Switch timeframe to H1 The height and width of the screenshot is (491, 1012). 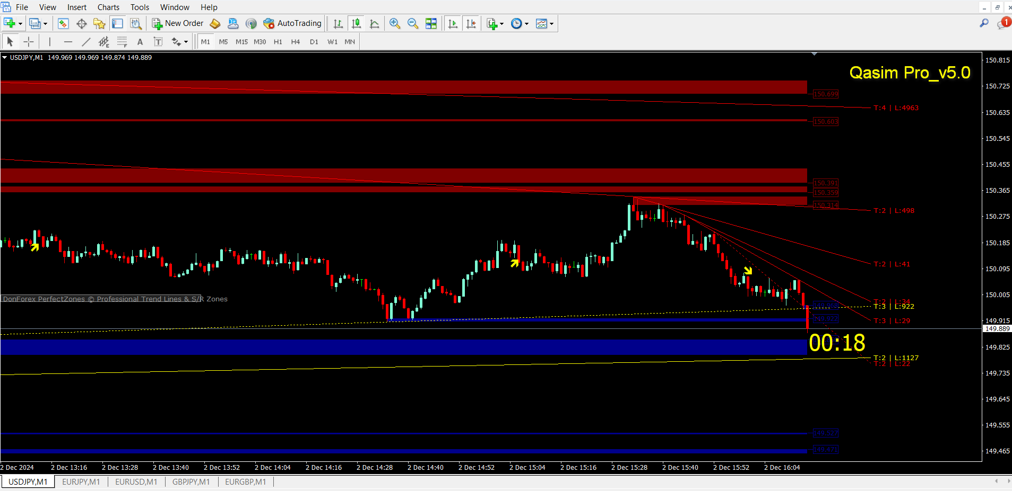278,41
